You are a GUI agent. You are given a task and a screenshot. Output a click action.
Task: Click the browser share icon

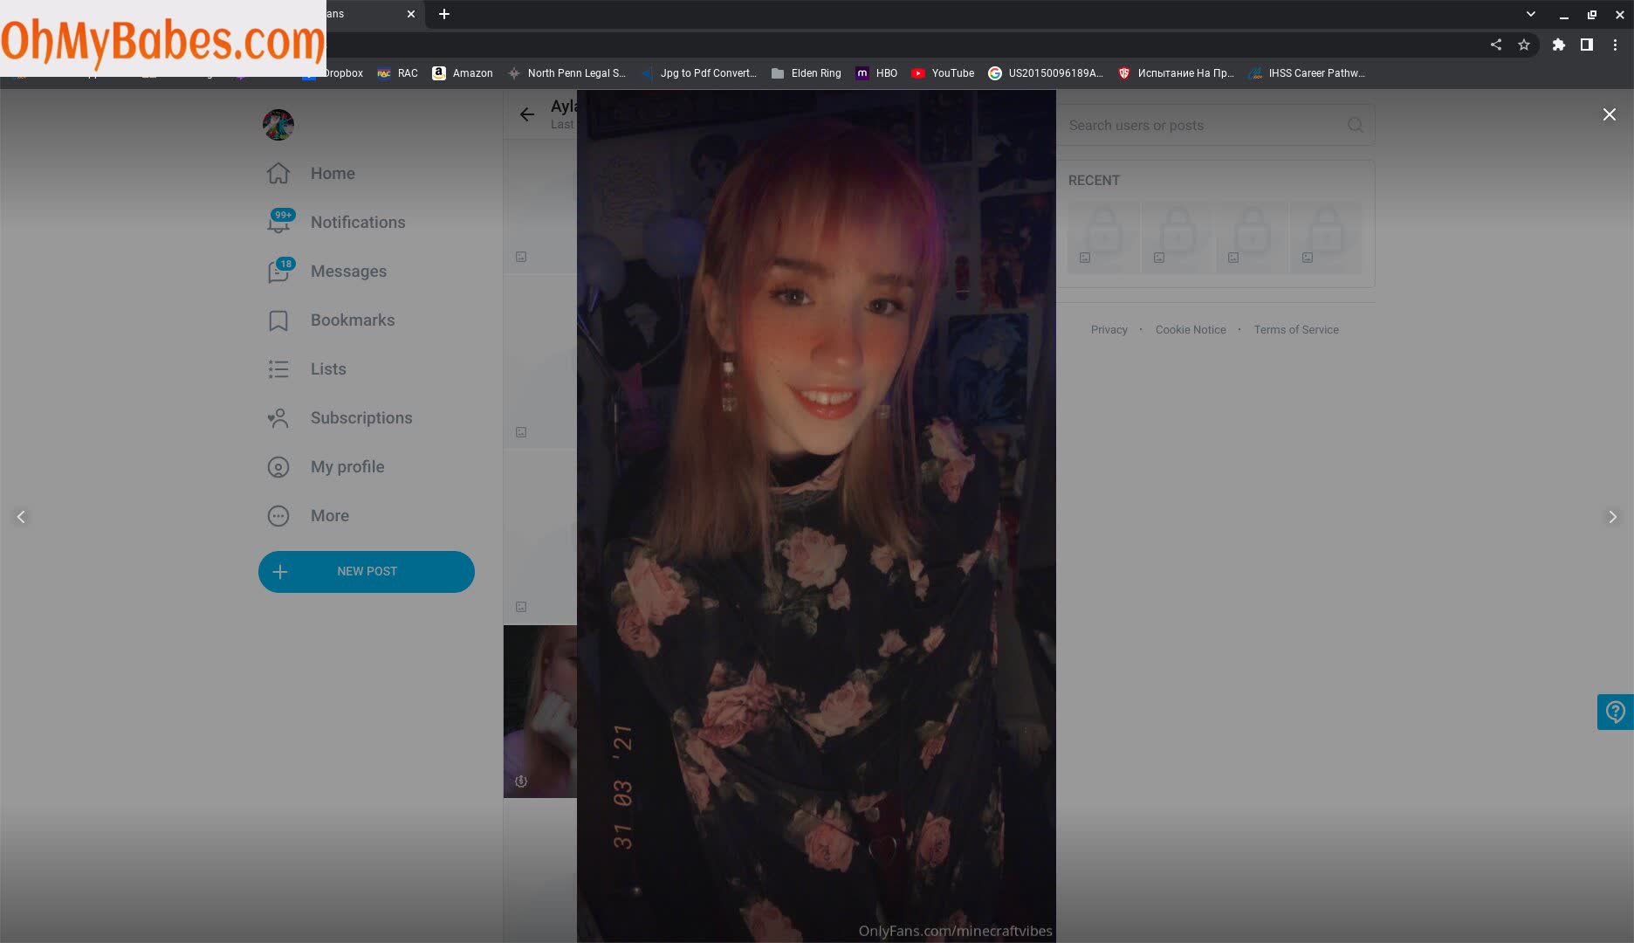point(1496,45)
